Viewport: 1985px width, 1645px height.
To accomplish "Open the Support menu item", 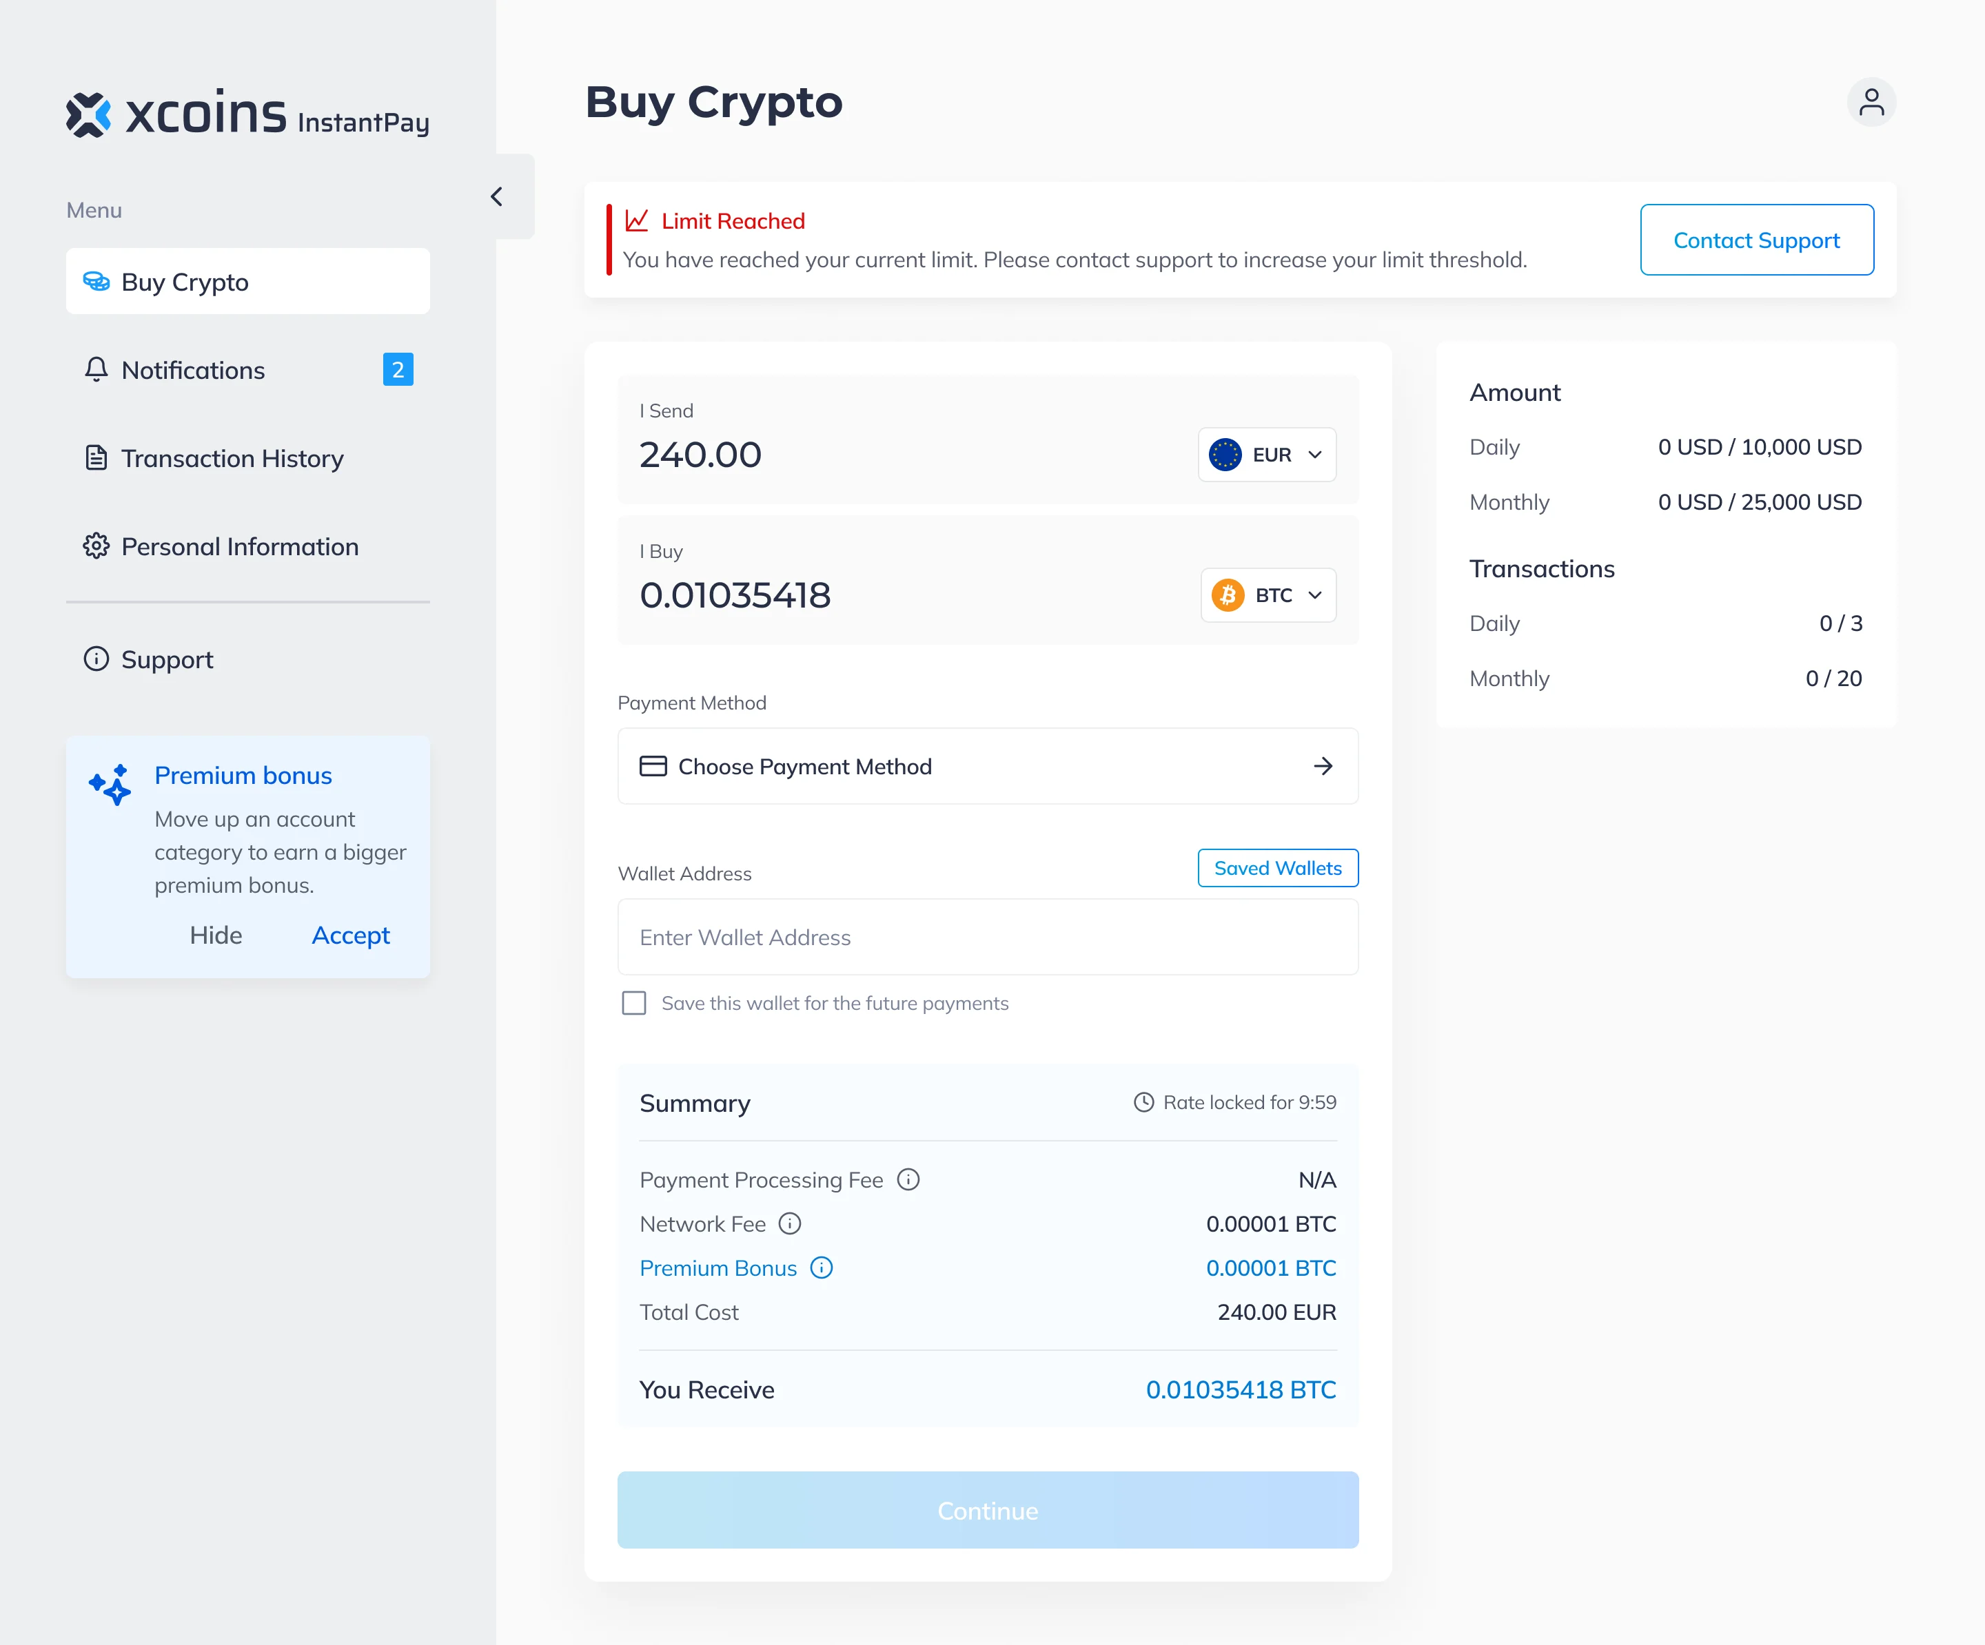I will (247, 659).
